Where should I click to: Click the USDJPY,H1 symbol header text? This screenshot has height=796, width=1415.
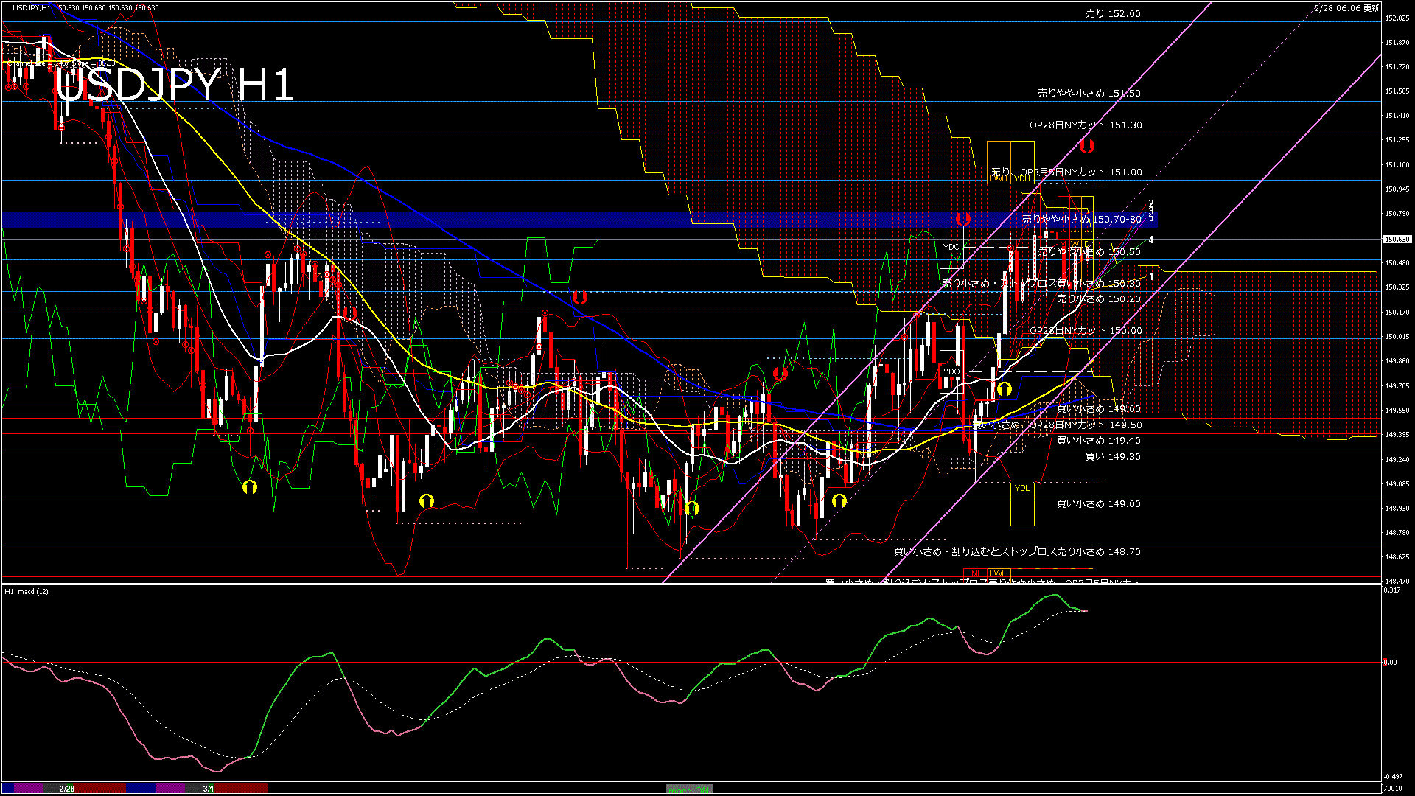coord(32,7)
